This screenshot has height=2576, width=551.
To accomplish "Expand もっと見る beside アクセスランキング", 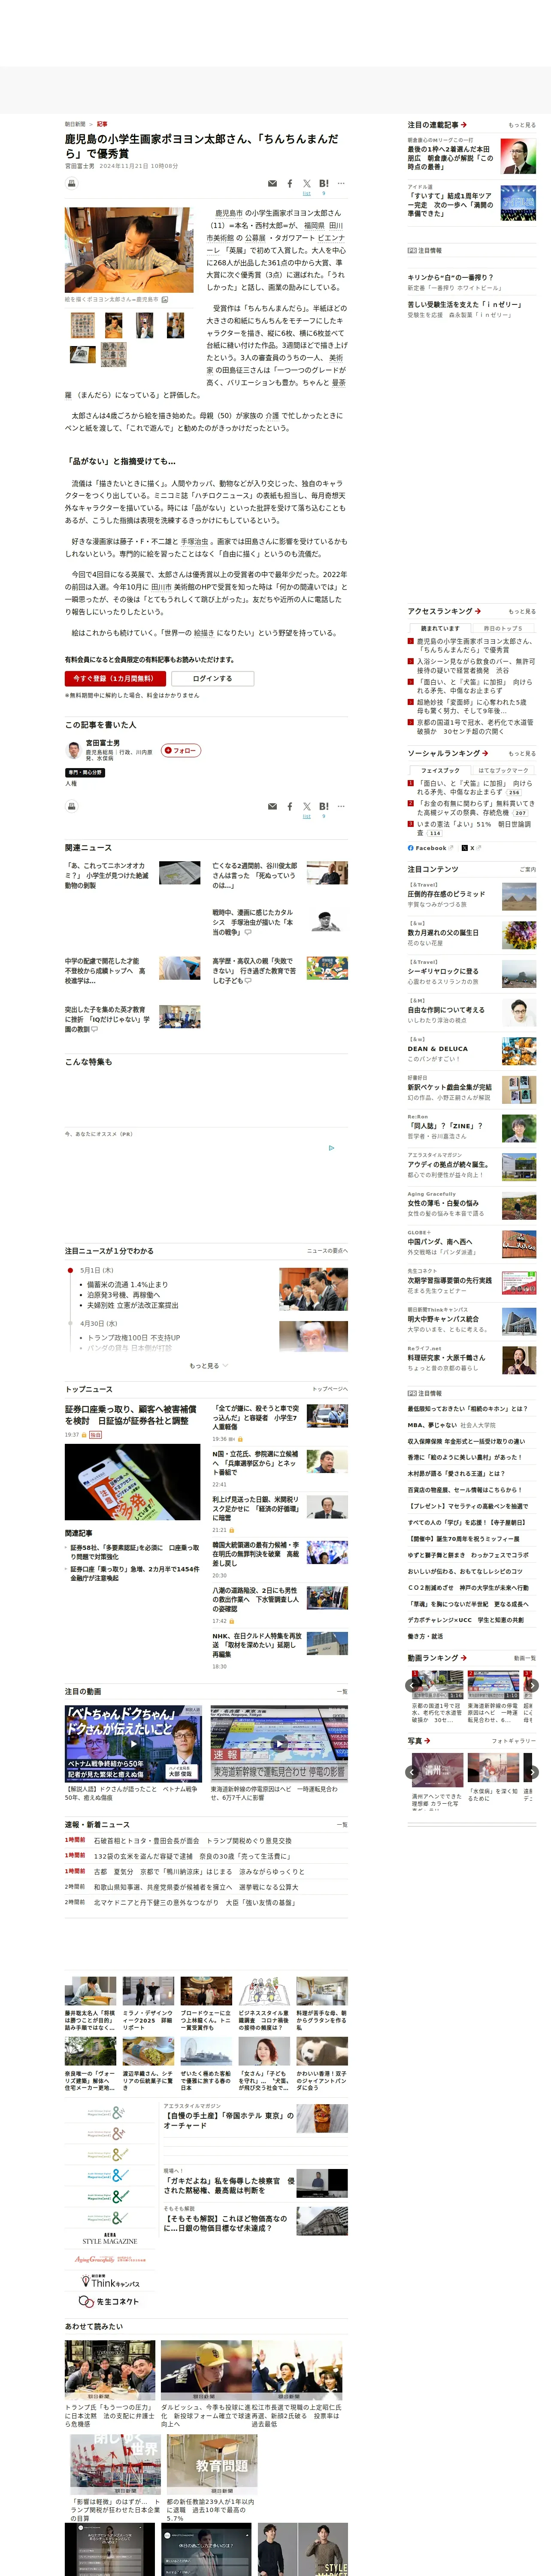I will (522, 611).
